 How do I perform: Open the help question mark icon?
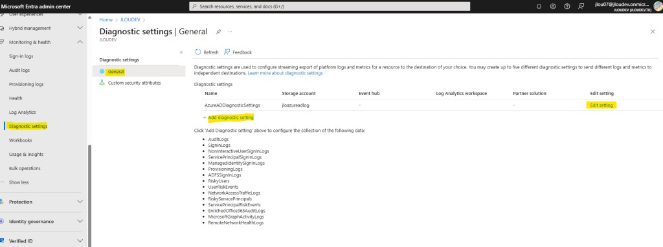pyautogui.click(x=567, y=6)
